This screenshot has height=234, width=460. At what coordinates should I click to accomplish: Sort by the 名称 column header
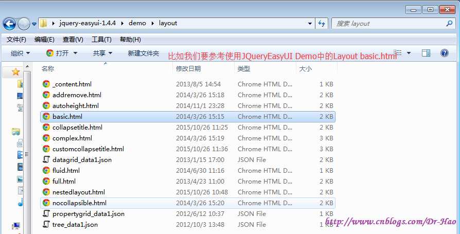pos(48,69)
